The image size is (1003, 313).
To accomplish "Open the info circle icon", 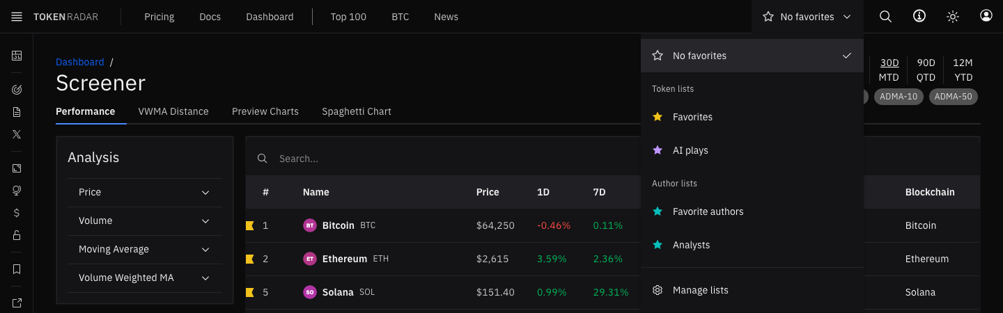I will (919, 17).
